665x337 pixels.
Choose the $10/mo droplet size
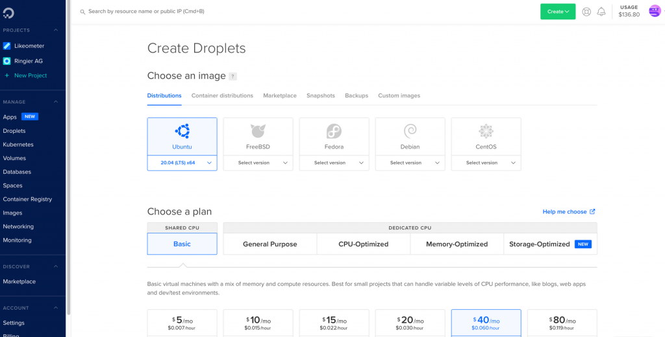tap(258, 323)
